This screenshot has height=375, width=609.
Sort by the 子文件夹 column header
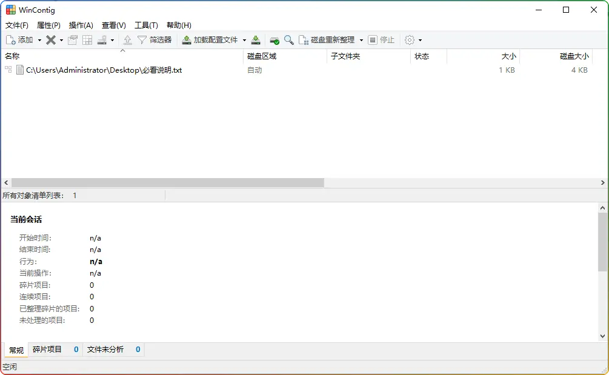pyautogui.click(x=368, y=56)
